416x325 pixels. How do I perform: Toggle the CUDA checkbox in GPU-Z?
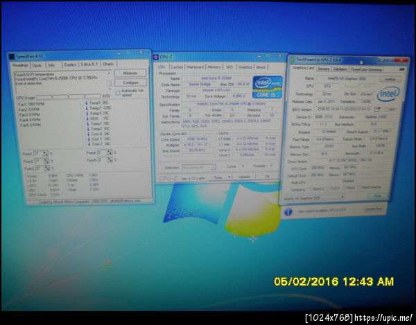pos(327,188)
